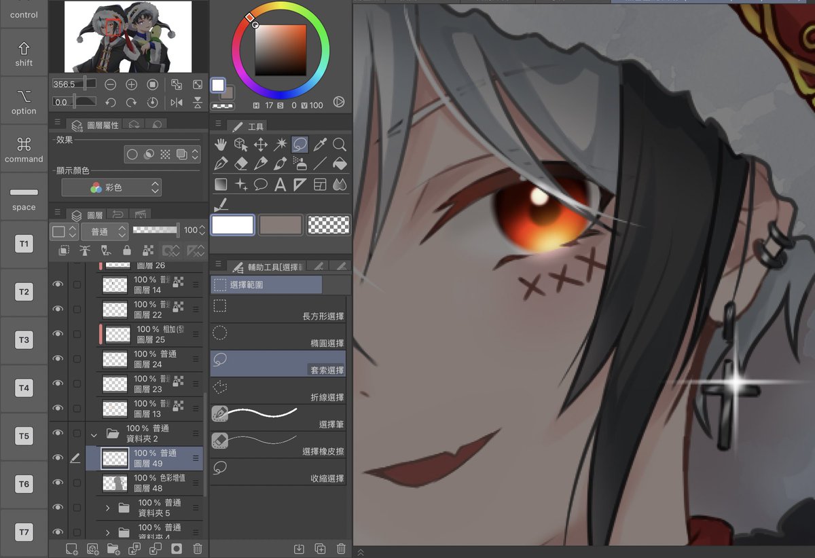Select the Decoration sparkle tool
This screenshot has height=558, width=815.
click(240, 184)
